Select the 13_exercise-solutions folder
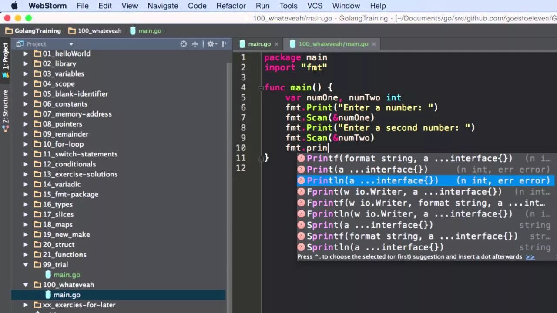 coord(80,174)
